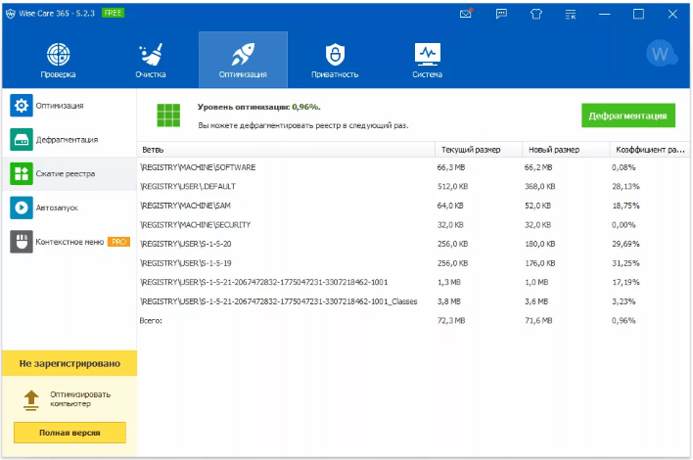Select \REGISTRY\MACHINE\SAM row
This screenshot has height=460, width=693.
click(x=413, y=206)
